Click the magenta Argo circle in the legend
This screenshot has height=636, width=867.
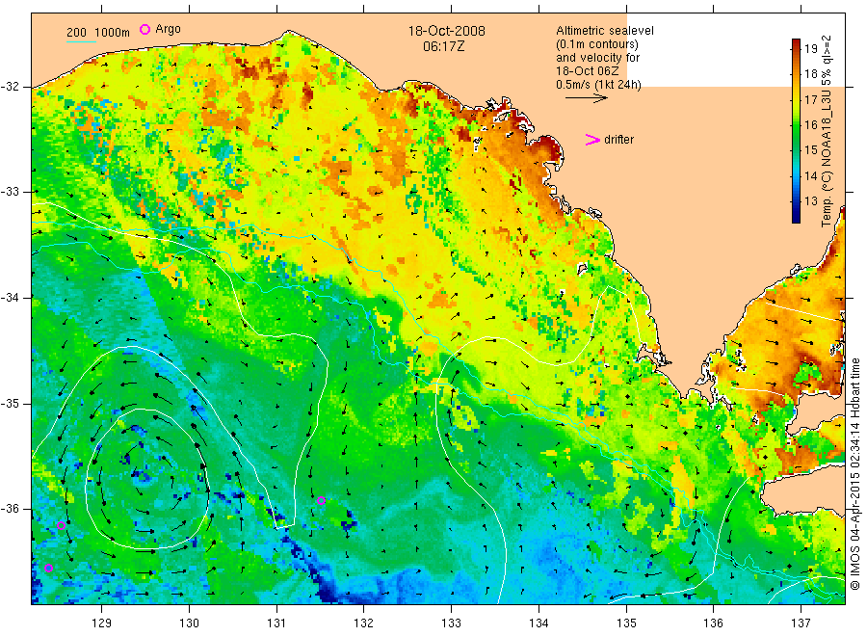tap(144, 29)
